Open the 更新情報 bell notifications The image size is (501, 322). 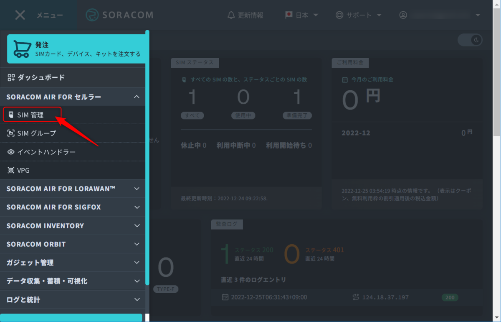(x=245, y=15)
